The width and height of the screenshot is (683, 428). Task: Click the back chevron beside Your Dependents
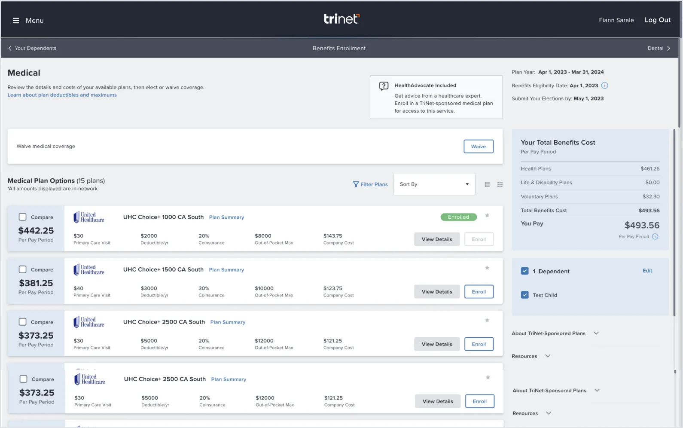click(x=10, y=48)
